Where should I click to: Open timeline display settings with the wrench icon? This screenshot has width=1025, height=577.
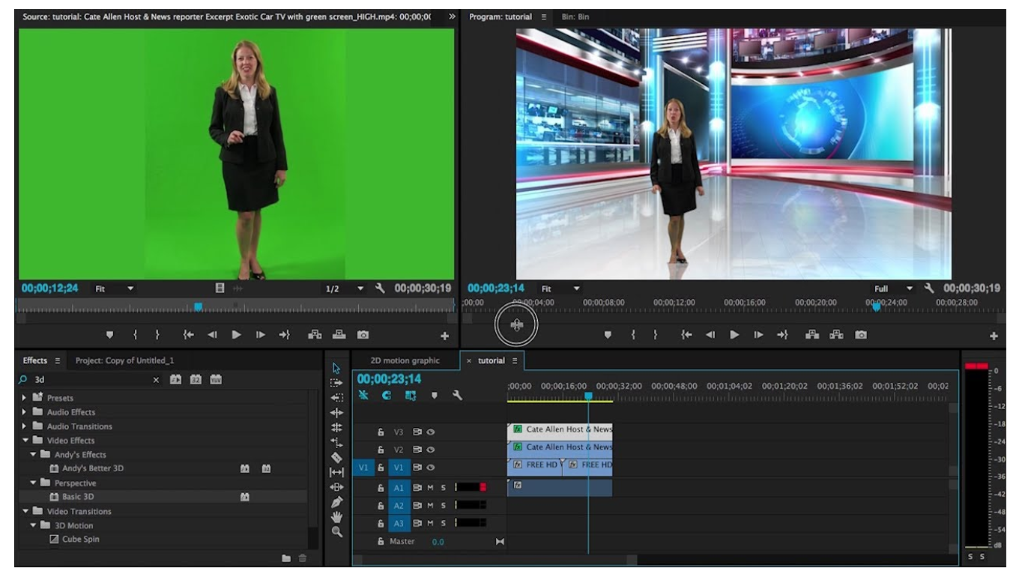tap(457, 396)
